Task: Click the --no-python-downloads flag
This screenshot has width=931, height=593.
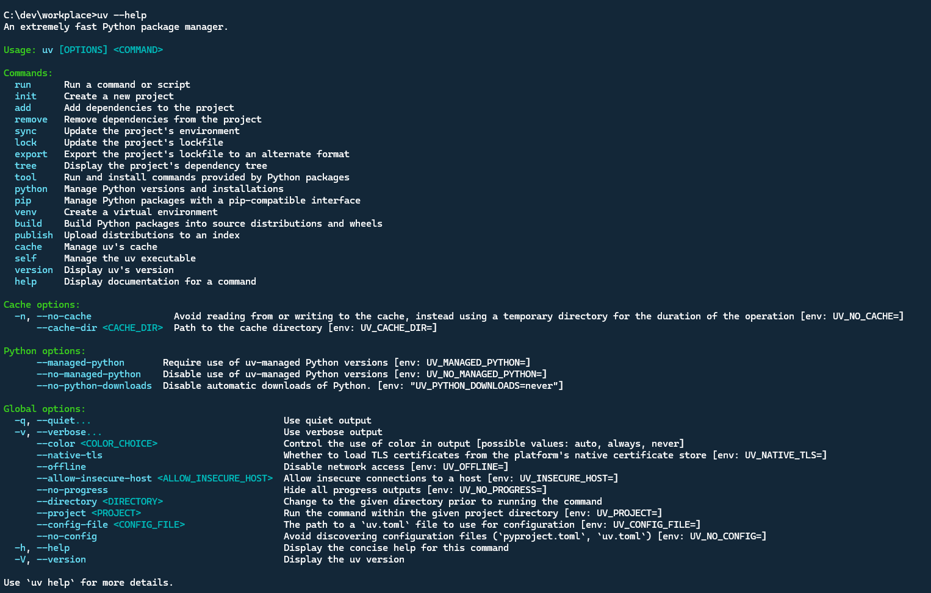Action: pos(94,386)
